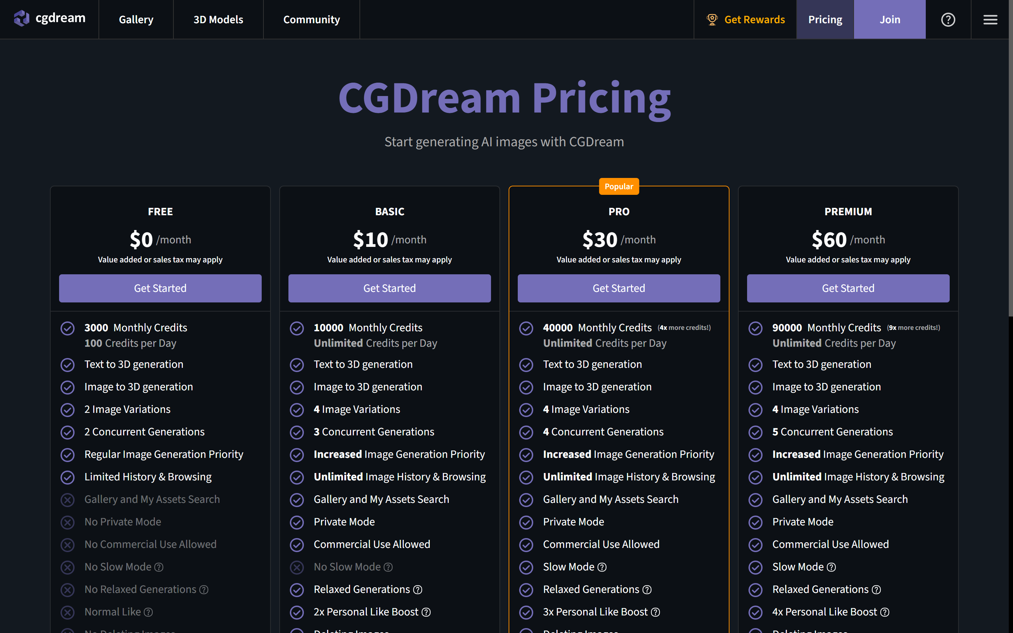Select the Pricing nav item
The image size is (1013, 633).
(x=825, y=19)
